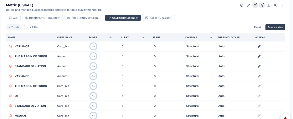This screenshot has width=293, height=119.
Task: Click the ALERT column sort arrow
Action: [143, 37]
